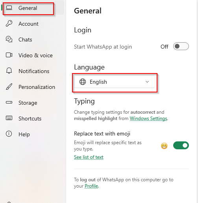
Task: Click the drive icon beside Storage
Action: [9, 102]
